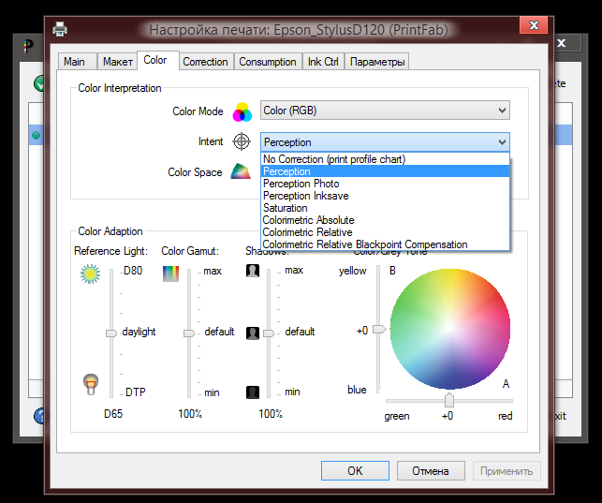
Task: Click the DTP label on Reference Light
Action: pos(136,392)
